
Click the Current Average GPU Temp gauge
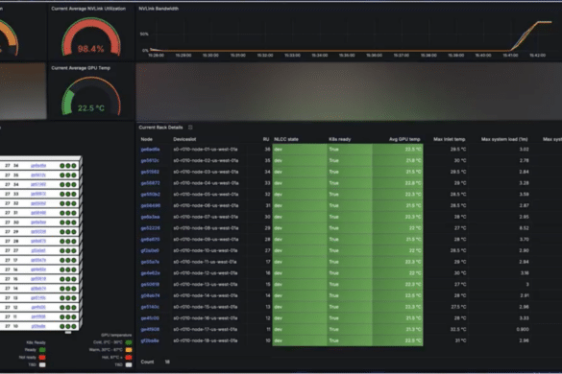[91, 96]
